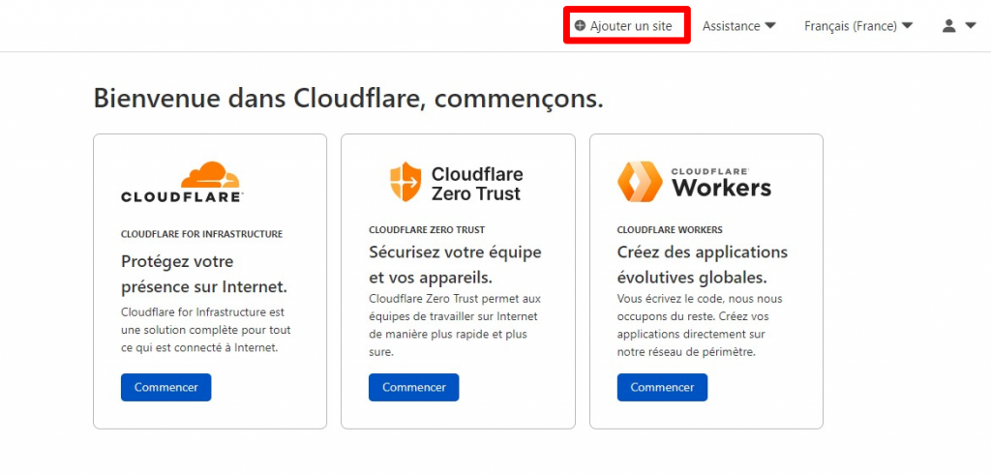The image size is (991, 474).
Task: Click the CLOUDFLARE ZERO TRUST small label
Action: point(427,230)
